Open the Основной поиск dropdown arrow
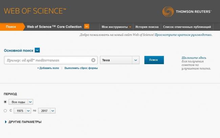 pos(37,50)
